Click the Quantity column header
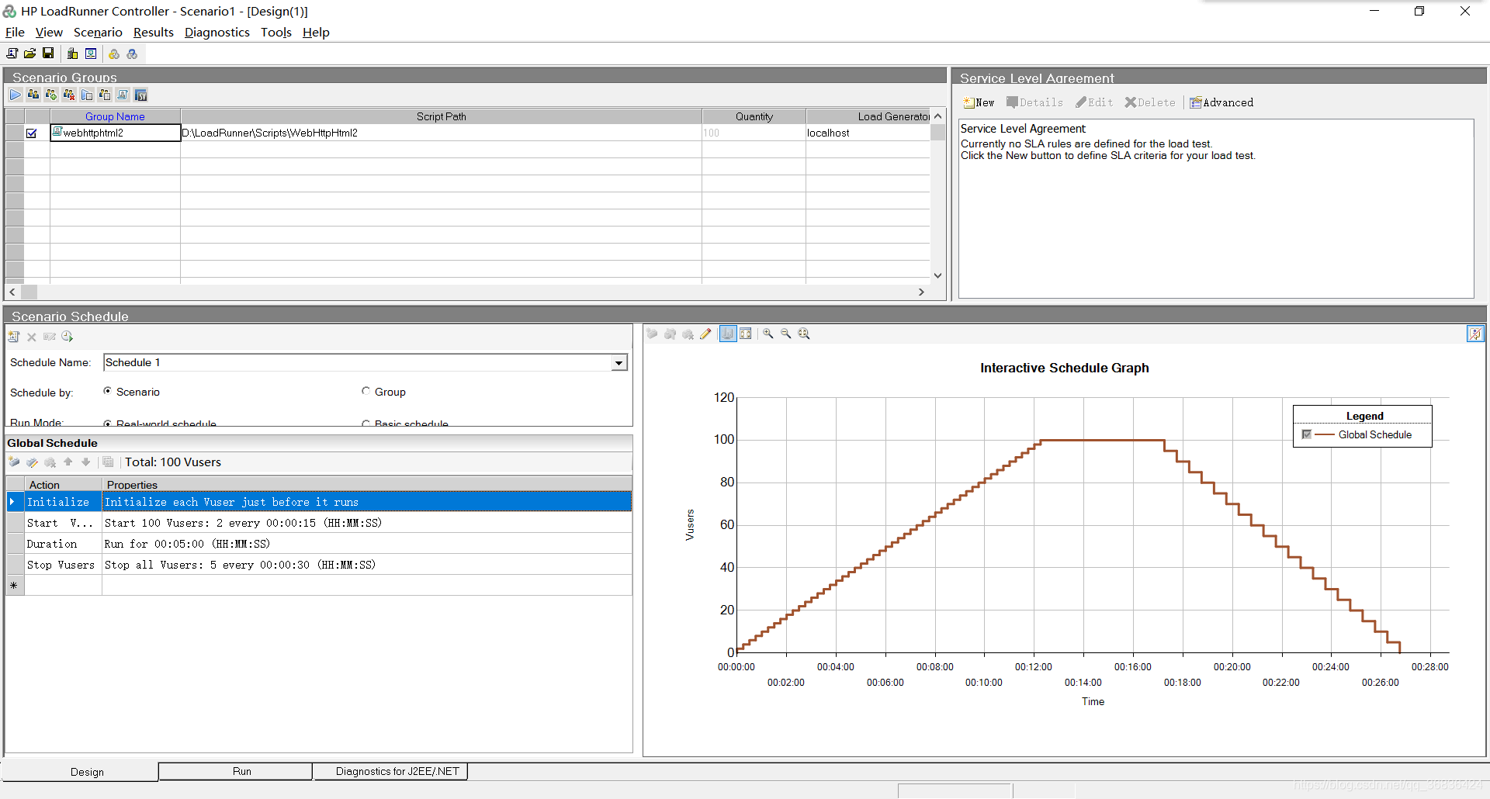This screenshot has height=799, width=1490. (754, 116)
